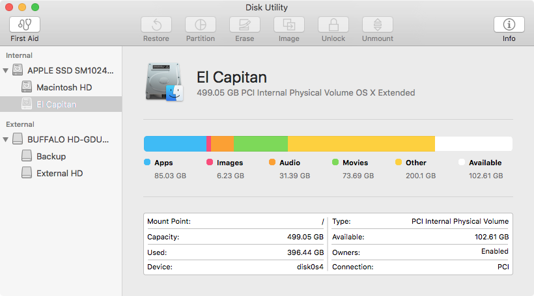Screen dimensions: 534x296
Task: Click the orange Audio segment of usage bar
Action: [222, 144]
